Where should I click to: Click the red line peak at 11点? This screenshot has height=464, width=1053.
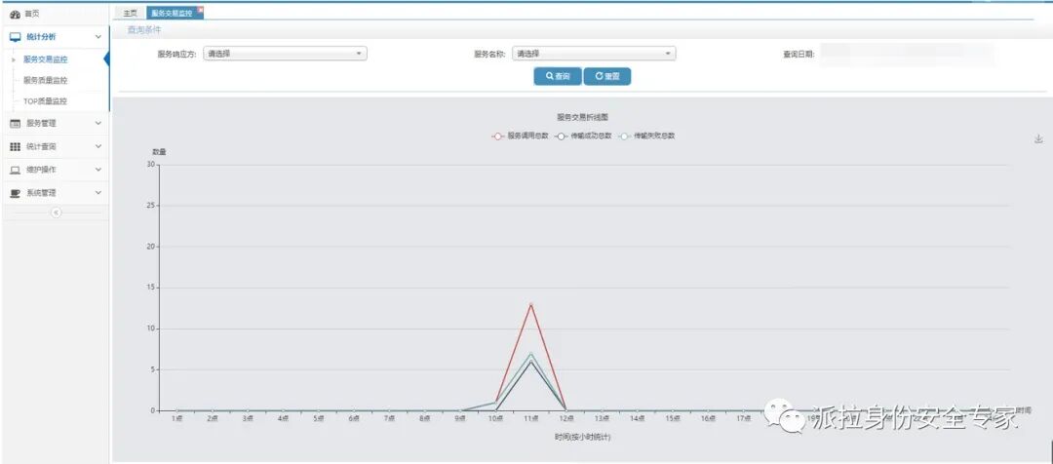(x=530, y=305)
